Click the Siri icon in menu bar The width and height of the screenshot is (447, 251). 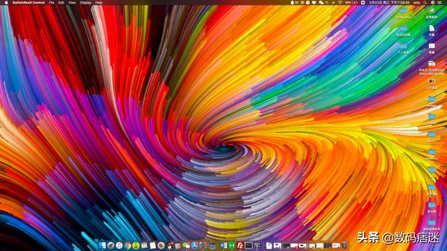point(433,3)
